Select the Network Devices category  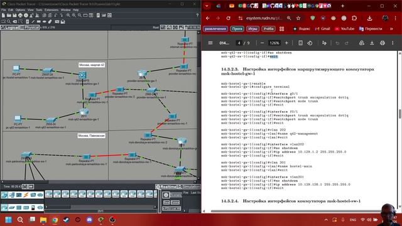(4, 195)
